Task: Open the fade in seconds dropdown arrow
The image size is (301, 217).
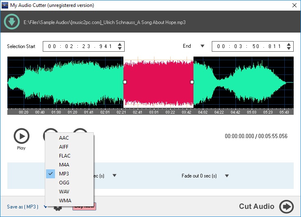Action: tap(114, 175)
